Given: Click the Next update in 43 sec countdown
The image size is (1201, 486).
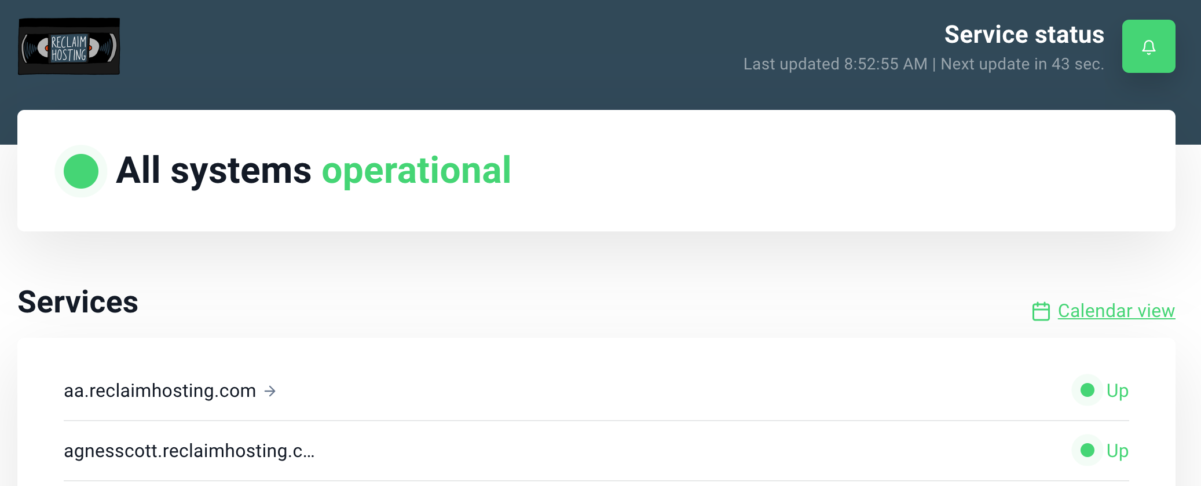Looking at the screenshot, I should click(1022, 64).
